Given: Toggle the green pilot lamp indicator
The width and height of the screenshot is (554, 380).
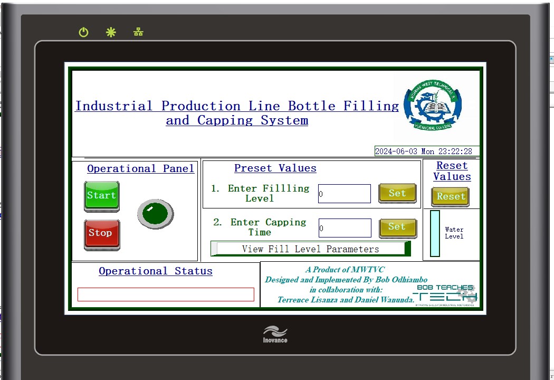Looking at the screenshot, I should tap(155, 214).
